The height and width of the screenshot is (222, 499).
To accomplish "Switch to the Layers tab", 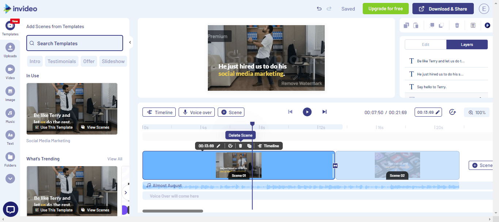I will click(x=467, y=44).
